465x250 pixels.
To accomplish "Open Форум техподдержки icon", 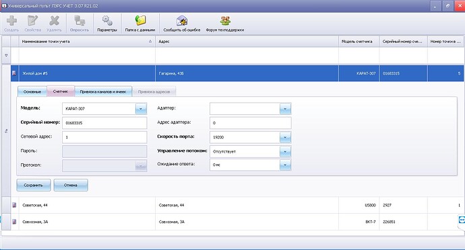I will [x=225, y=21].
